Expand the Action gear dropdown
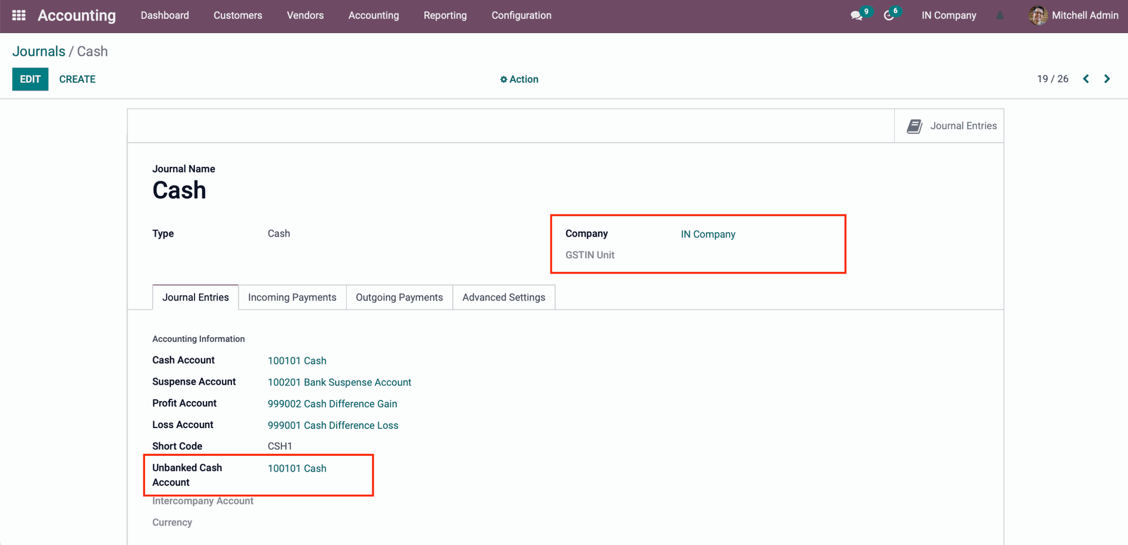The height and width of the screenshot is (545, 1128). pyautogui.click(x=519, y=79)
